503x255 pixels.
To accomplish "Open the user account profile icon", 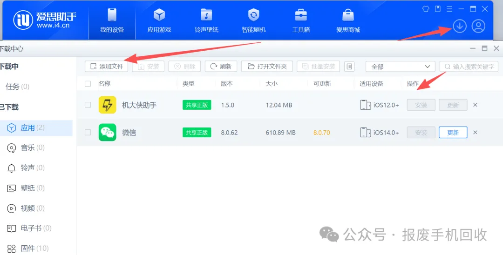I will [478, 26].
